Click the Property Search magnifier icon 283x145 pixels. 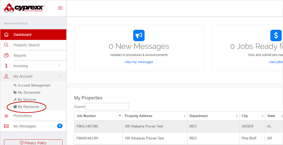(6, 45)
